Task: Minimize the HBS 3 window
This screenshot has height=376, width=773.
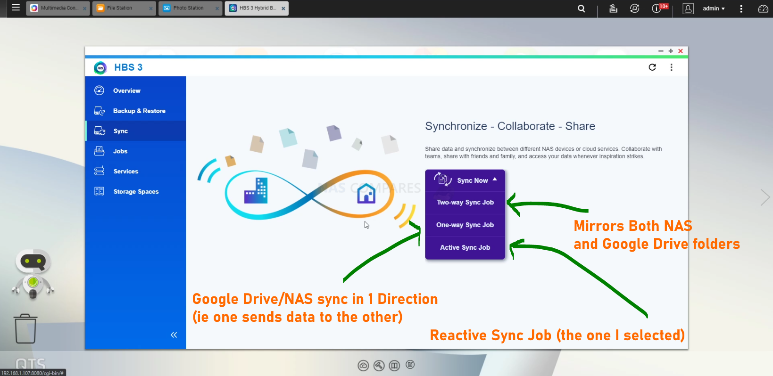Action: (661, 51)
